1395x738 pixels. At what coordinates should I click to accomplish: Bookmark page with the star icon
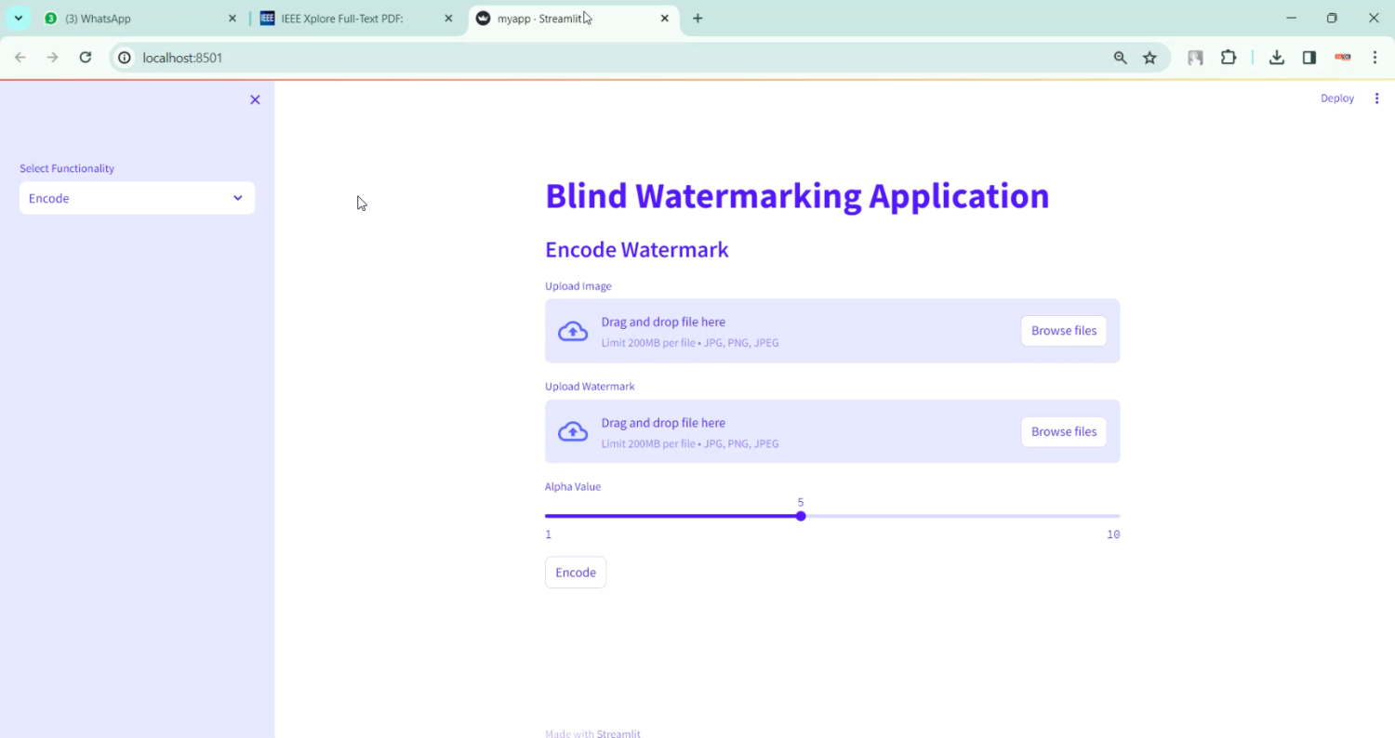pyautogui.click(x=1149, y=58)
